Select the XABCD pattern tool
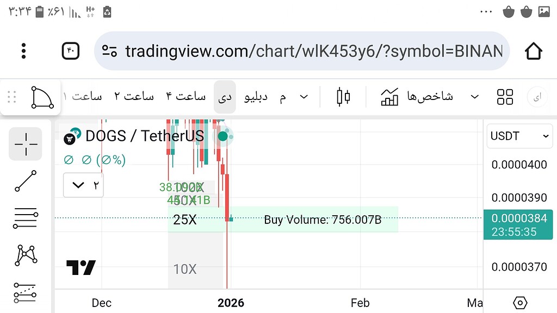Screen dimensions: 557x313 point(24,255)
